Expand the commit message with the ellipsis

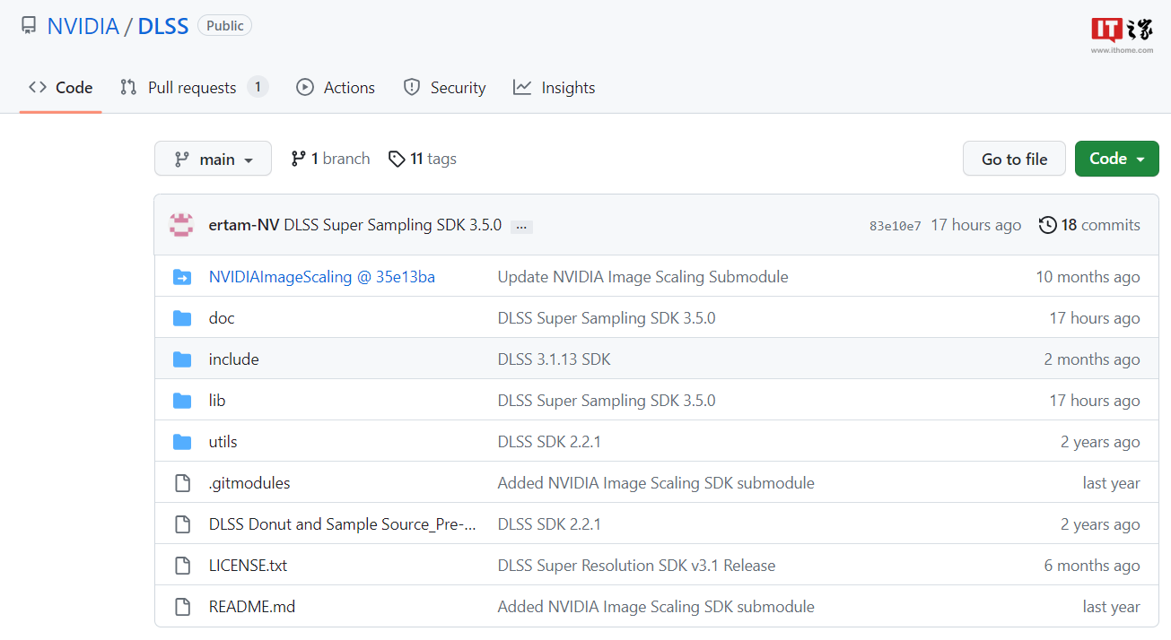(521, 226)
